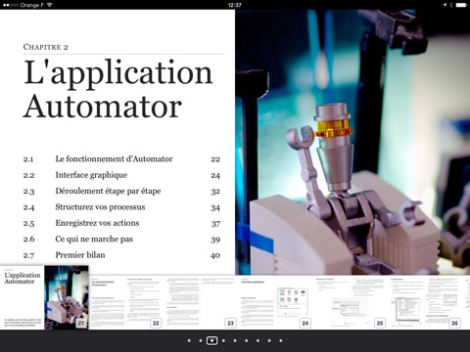Select the second chapter dot
Screen dimensions: 470x352
point(201,340)
